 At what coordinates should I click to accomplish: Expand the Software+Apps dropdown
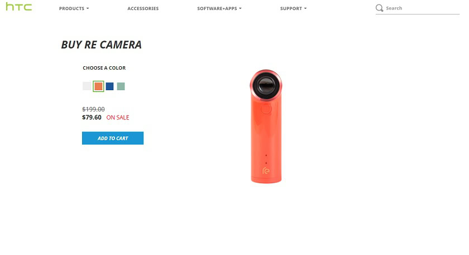point(219,8)
